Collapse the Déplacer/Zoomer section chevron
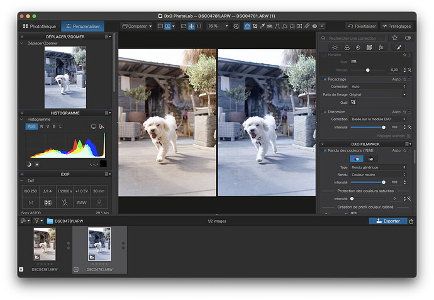The image size is (434, 300). click(x=21, y=43)
